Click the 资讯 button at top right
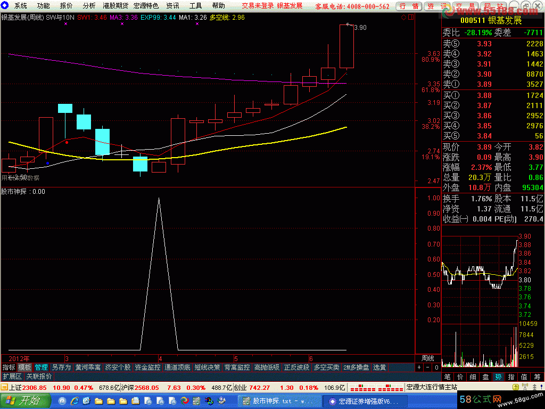 click(x=437, y=6)
